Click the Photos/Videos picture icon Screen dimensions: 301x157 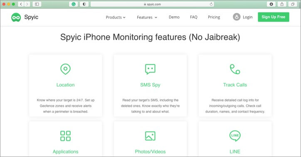click(x=150, y=136)
